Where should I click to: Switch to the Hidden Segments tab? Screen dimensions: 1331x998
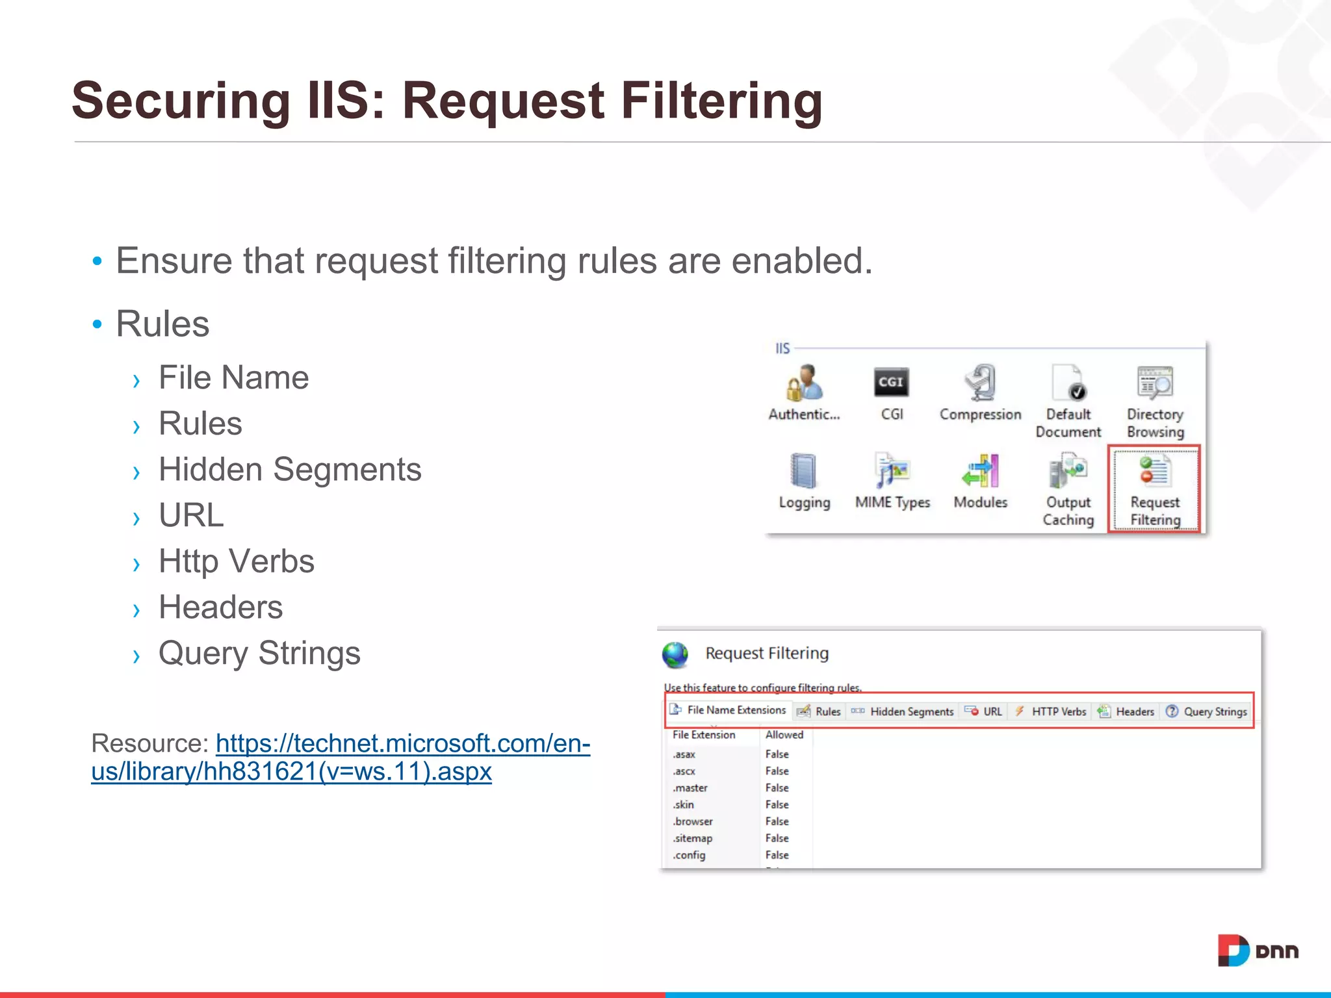[x=903, y=711]
